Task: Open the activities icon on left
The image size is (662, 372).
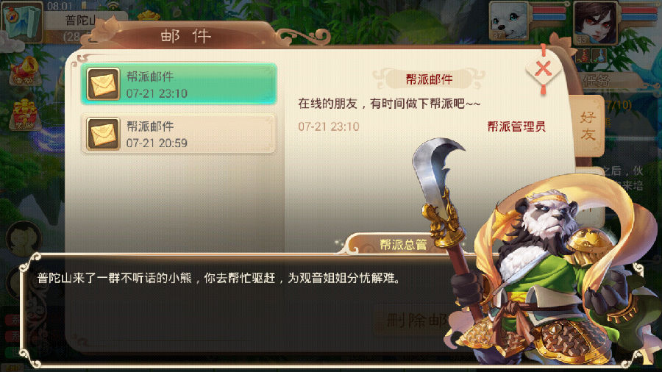Action: click(25, 72)
